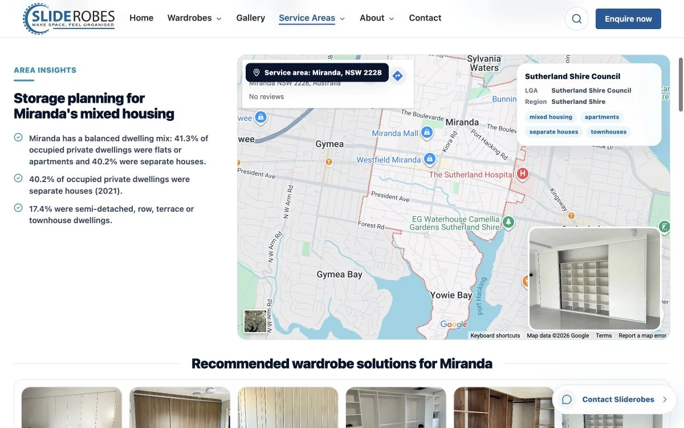Click the directions arrow icon on map card
This screenshot has width=684, height=428.
tap(398, 75)
